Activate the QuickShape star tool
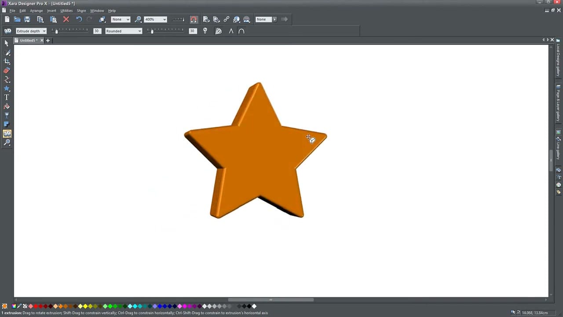Image resolution: width=563 pixels, height=317 pixels. (x=7, y=88)
